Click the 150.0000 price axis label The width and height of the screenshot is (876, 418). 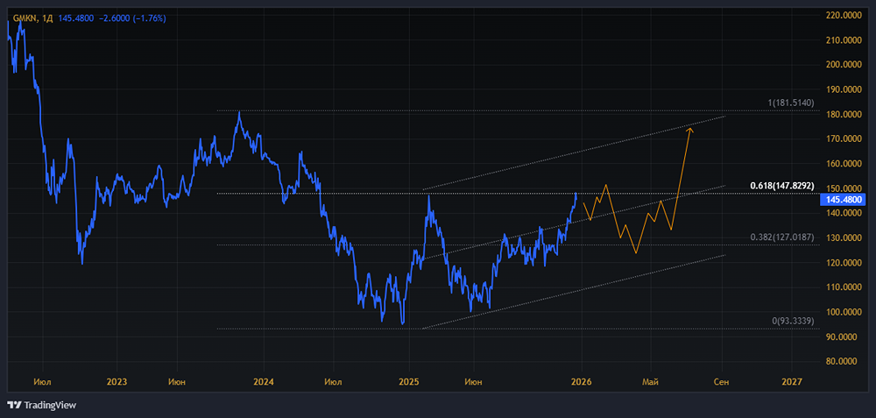843,188
